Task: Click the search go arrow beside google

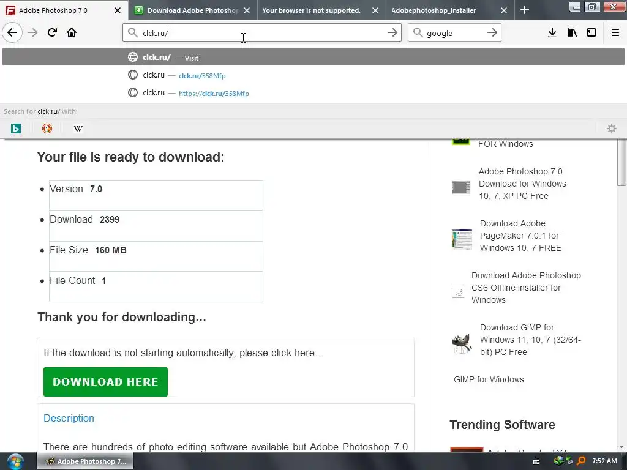Action: (492, 33)
